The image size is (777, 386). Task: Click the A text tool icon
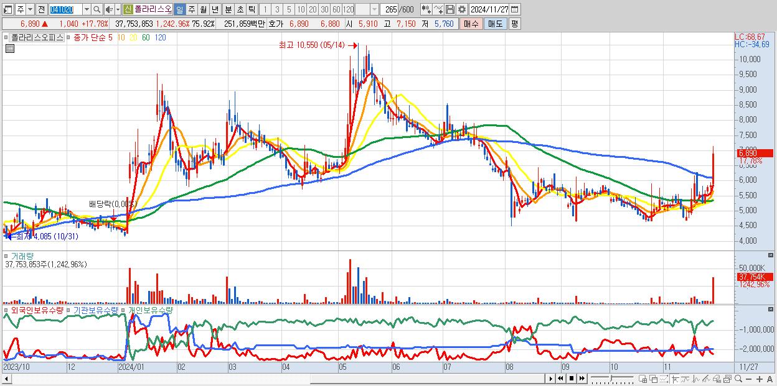(770, 379)
